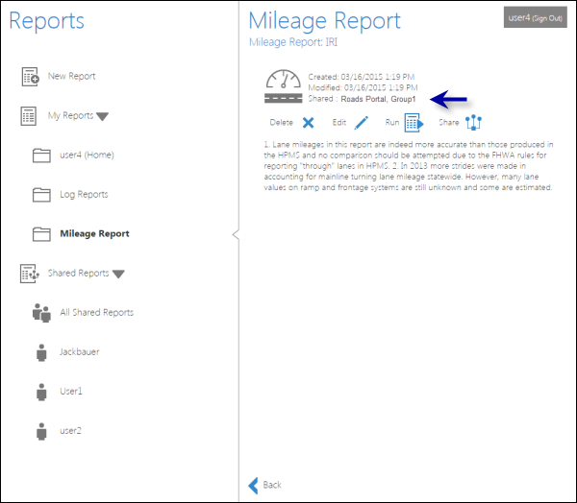The width and height of the screenshot is (577, 503).
Task: Click the blue Delete X icon
Action: (308, 123)
